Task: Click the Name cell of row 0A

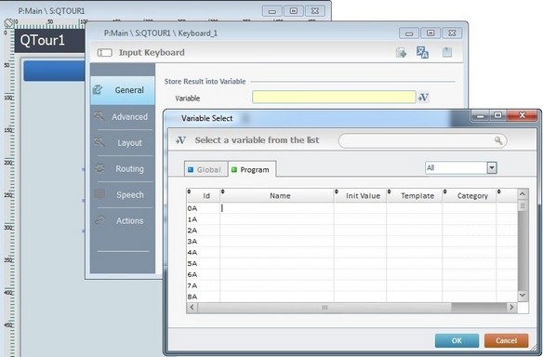Action: pos(277,208)
